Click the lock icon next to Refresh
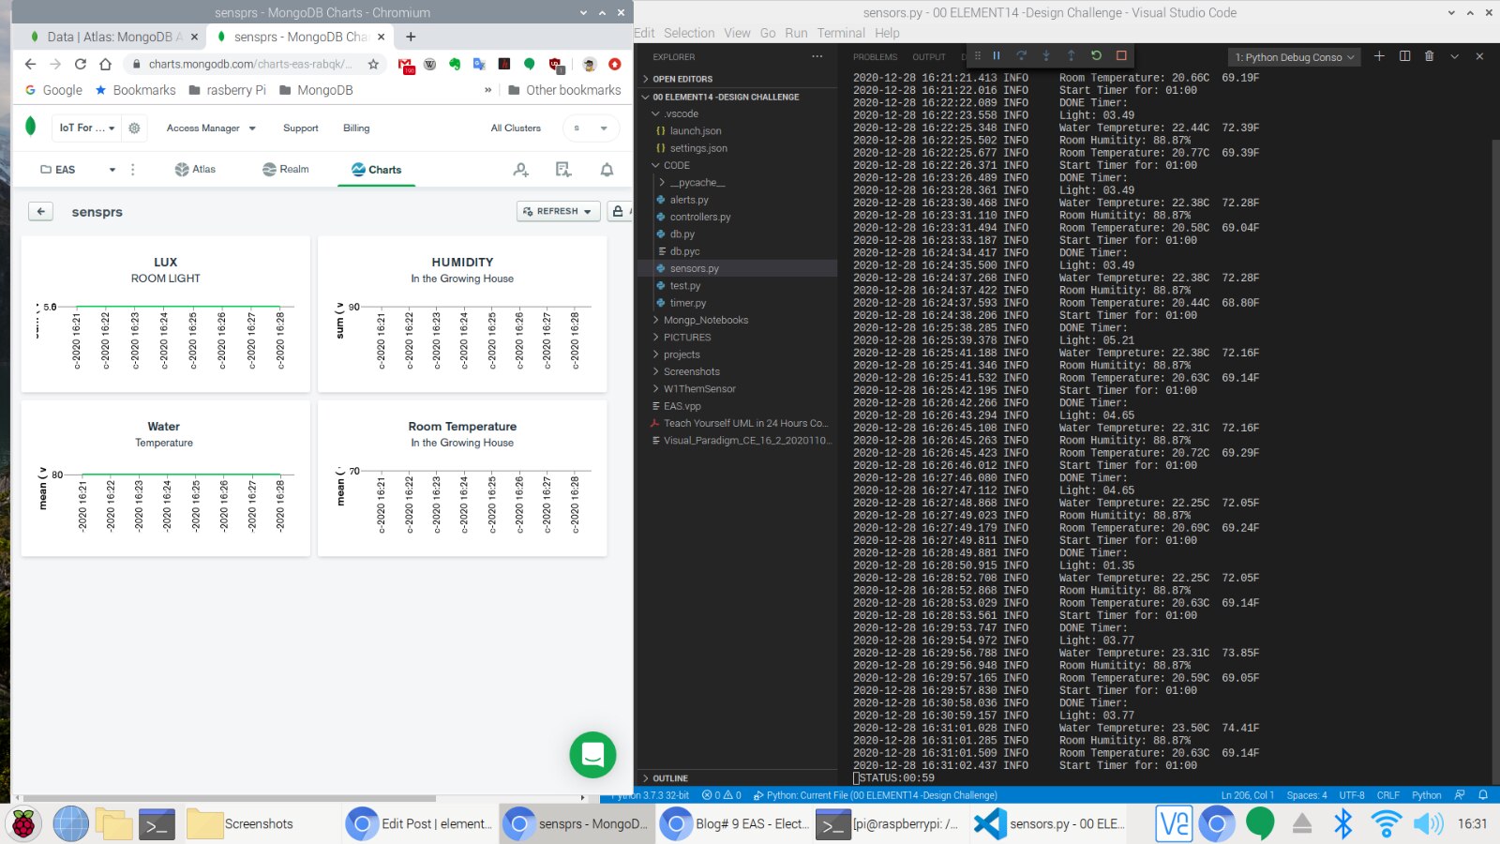 tap(618, 212)
